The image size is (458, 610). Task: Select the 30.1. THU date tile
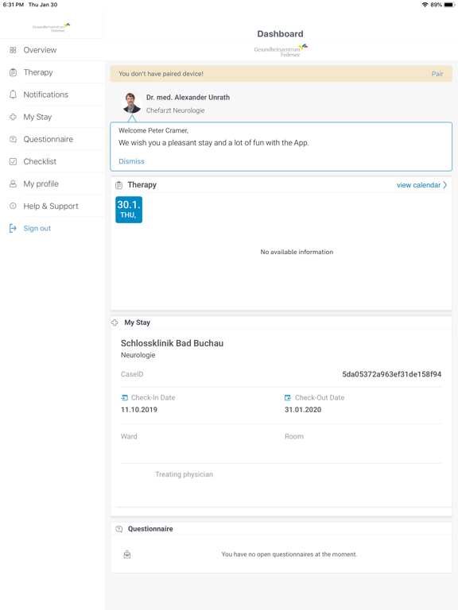(x=129, y=210)
